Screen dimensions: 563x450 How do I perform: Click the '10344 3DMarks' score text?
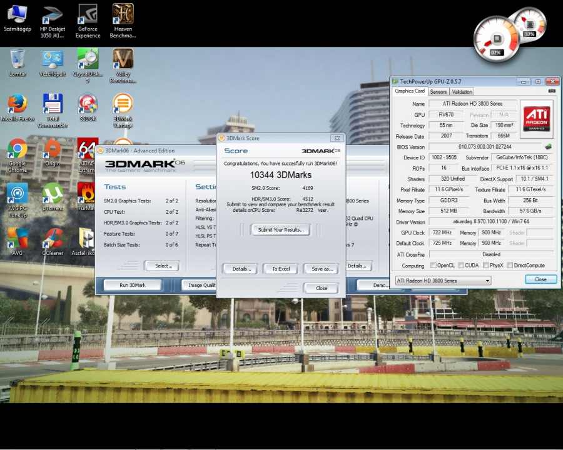[x=281, y=175]
